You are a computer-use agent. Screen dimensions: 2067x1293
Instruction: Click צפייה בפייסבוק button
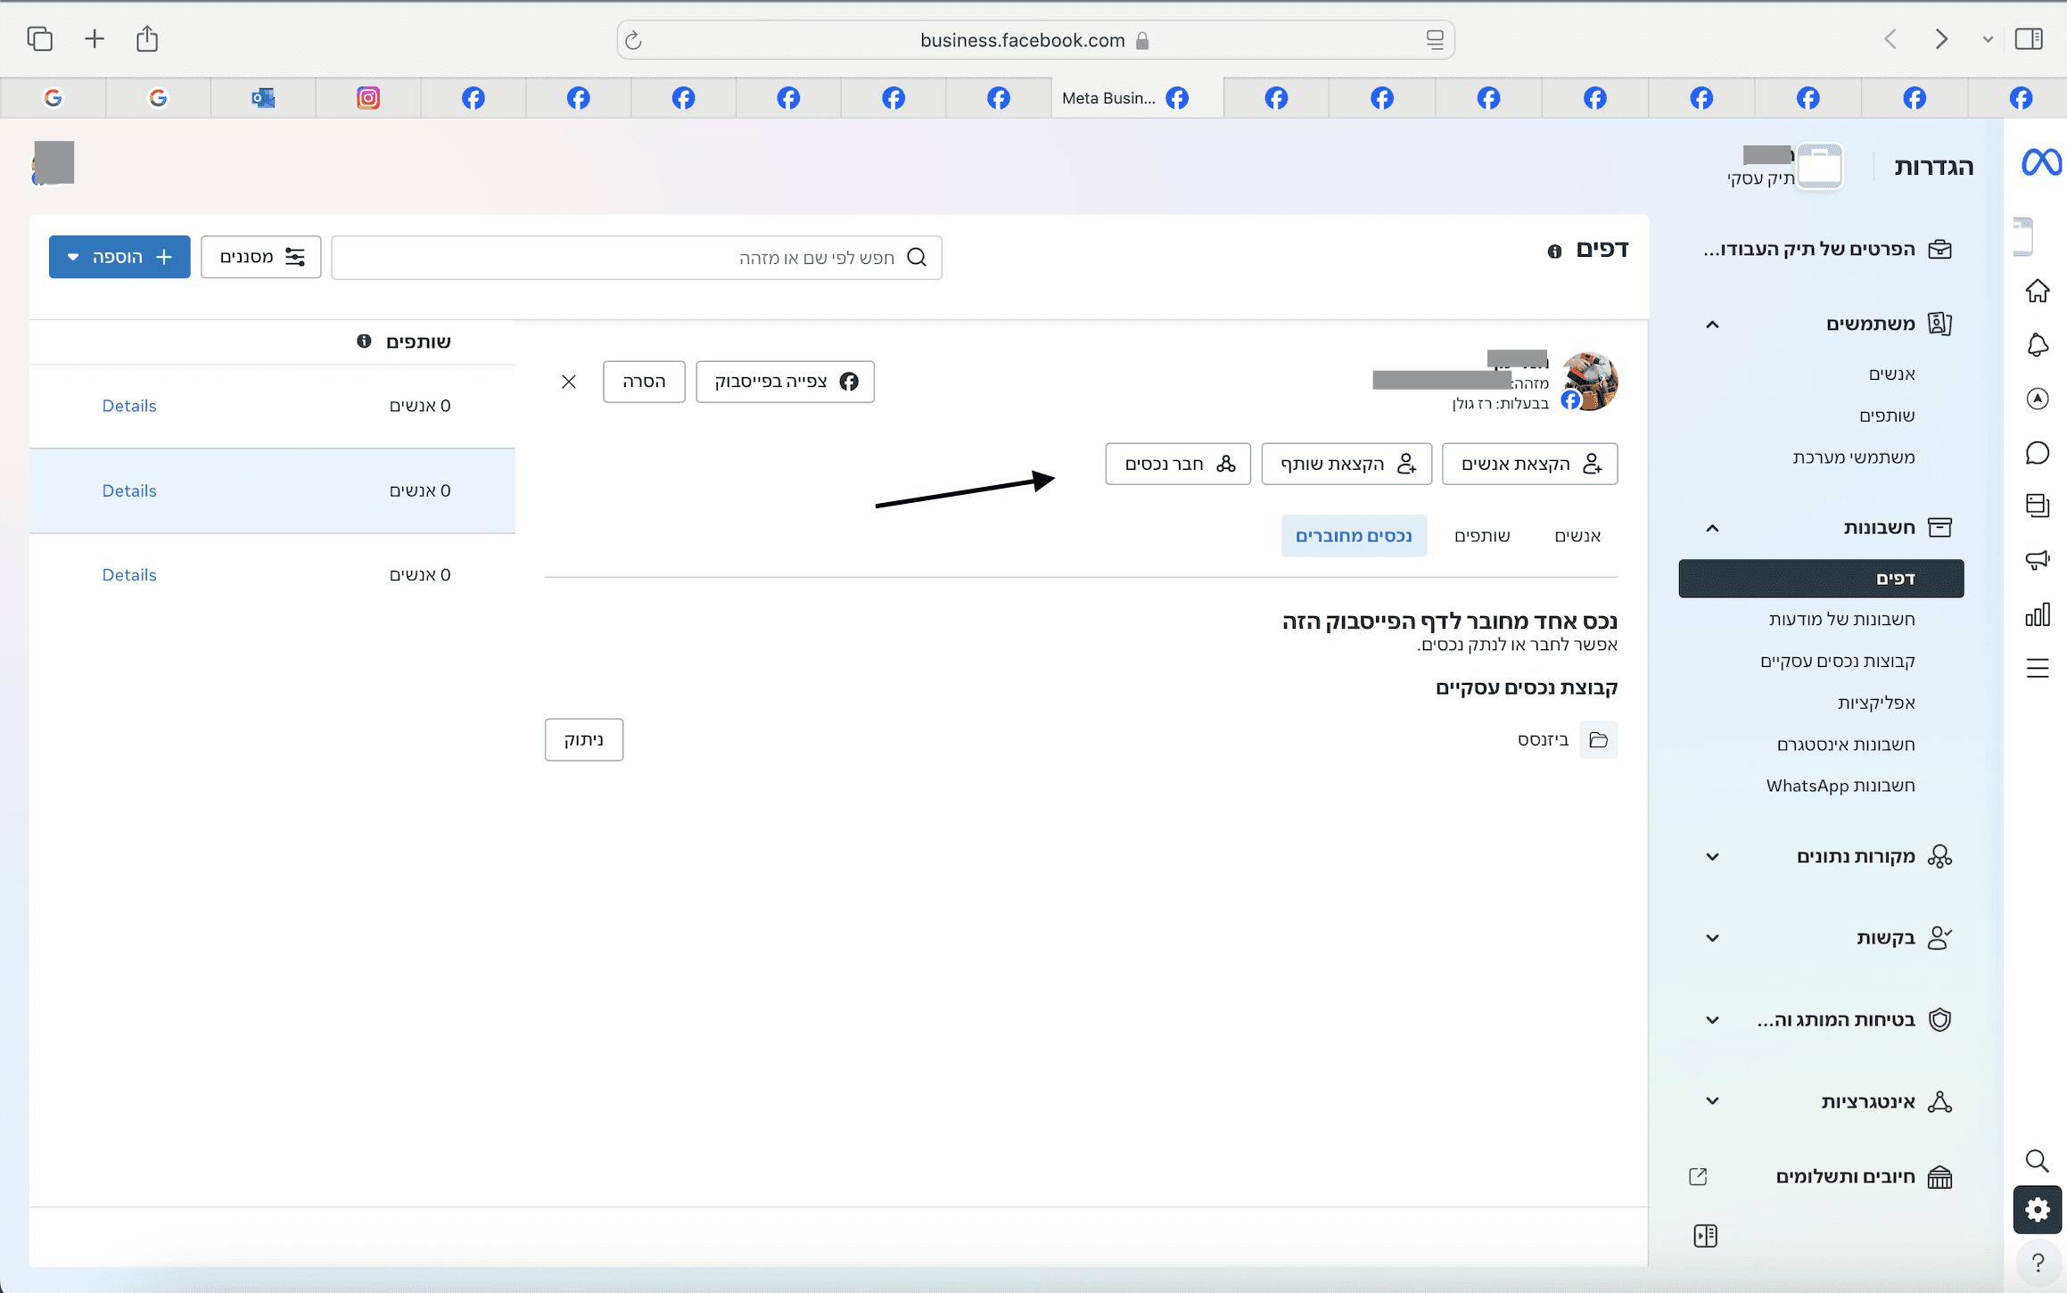pyautogui.click(x=785, y=382)
